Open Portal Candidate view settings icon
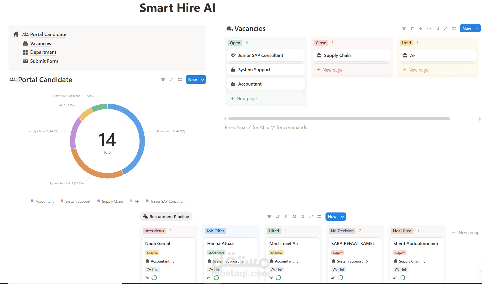 [x=180, y=79]
